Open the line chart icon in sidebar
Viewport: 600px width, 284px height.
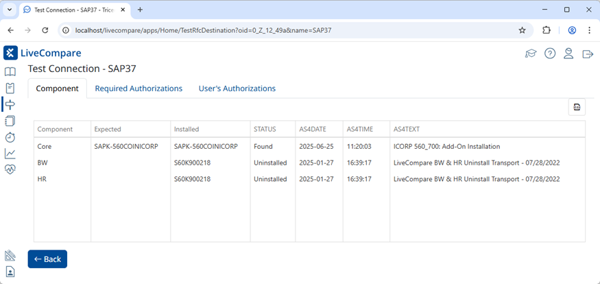click(10, 154)
